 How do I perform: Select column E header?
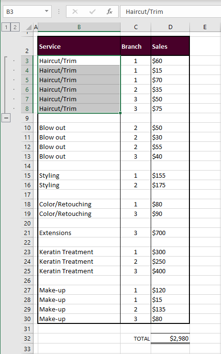click(x=205, y=27)
